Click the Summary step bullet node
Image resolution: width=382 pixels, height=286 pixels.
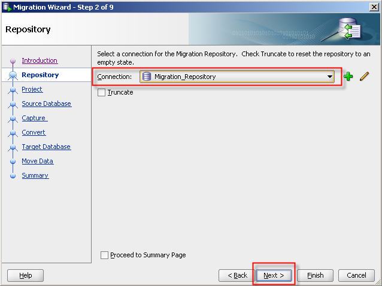[13, 175]
